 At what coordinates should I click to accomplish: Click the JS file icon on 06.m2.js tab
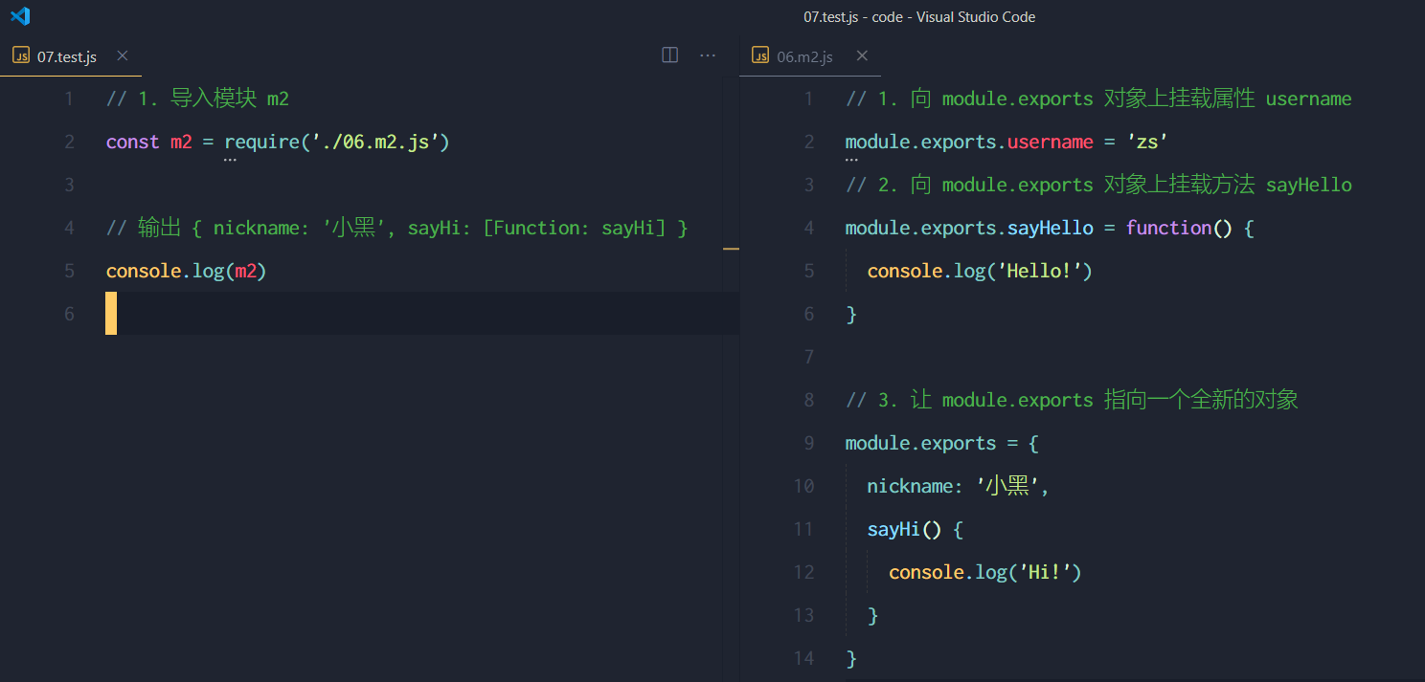click(760, 56)
